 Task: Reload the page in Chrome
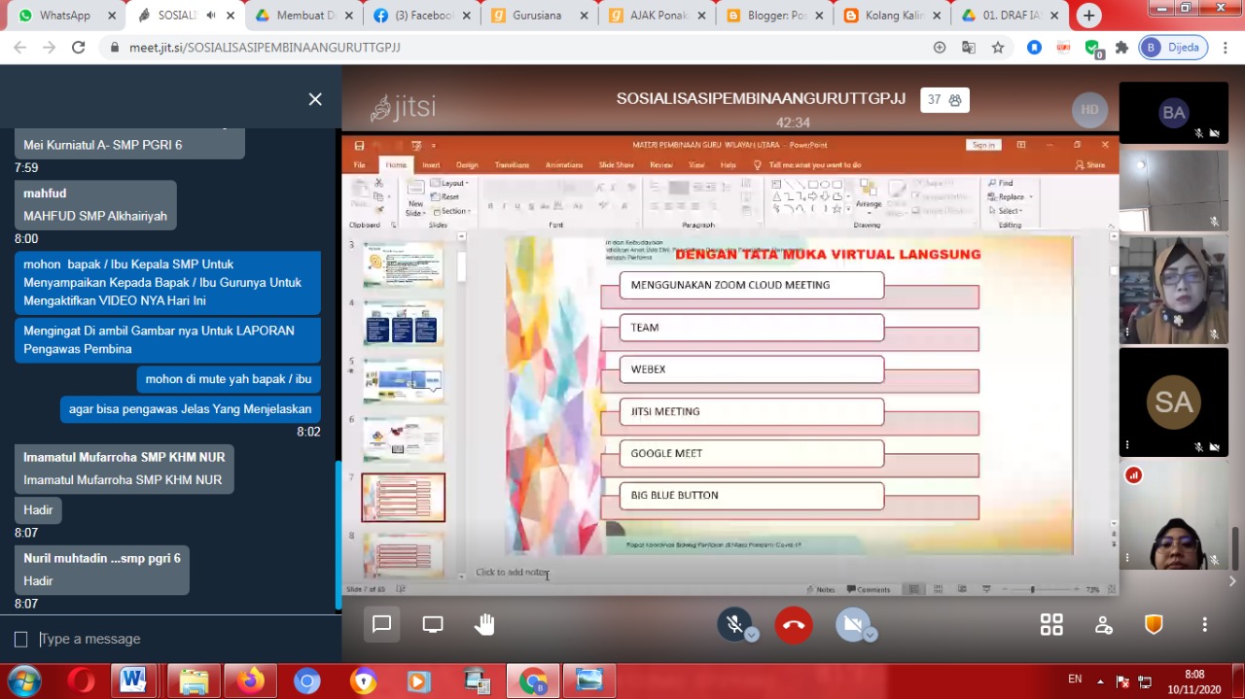pyautogui.click(x=79, y=47)
